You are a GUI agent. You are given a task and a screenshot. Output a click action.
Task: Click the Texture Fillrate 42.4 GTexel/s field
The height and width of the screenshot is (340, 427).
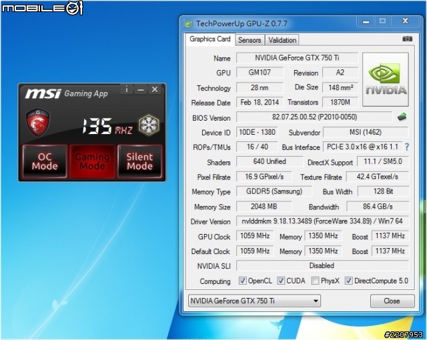(378, 177)
